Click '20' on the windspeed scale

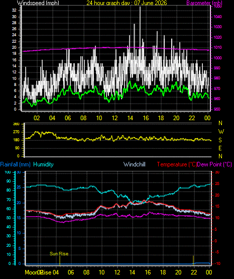click(x=14, y=48)
